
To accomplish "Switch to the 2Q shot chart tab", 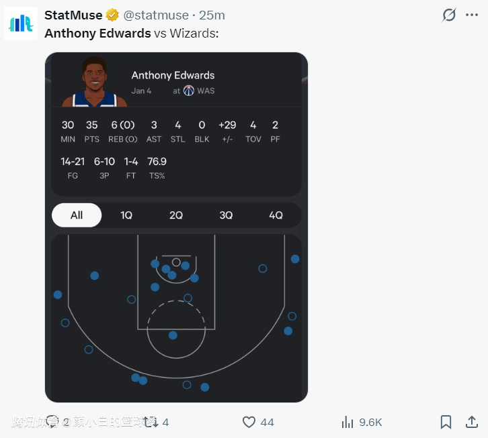I will (x=176, y=215).
